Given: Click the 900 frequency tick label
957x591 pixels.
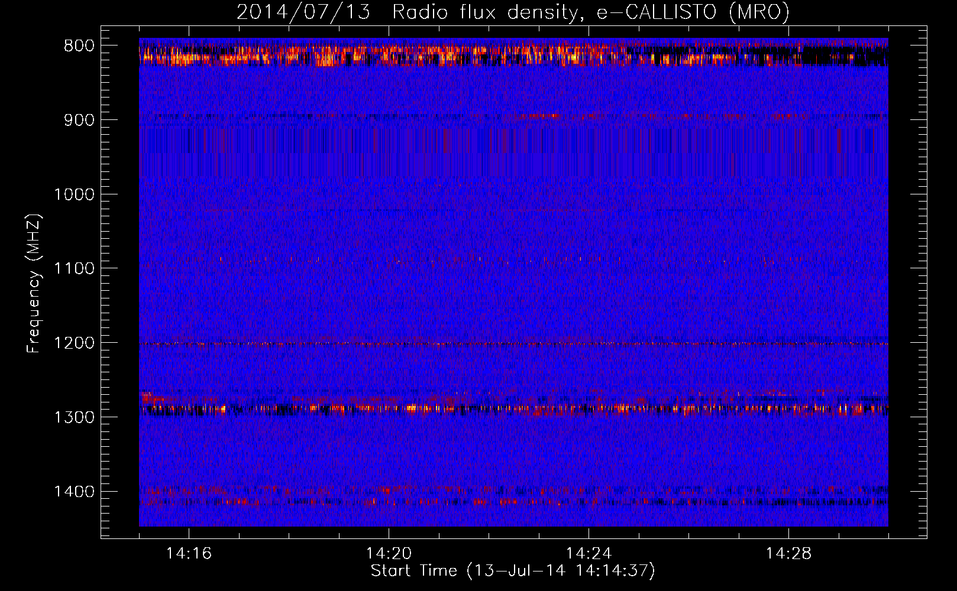Looking at the screenshot, I should (79, 121).
